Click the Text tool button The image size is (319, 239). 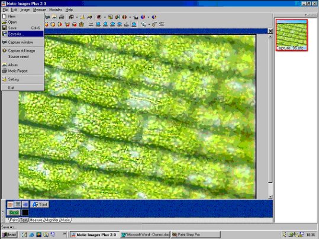pyautogui.click(x=40, y=205)
